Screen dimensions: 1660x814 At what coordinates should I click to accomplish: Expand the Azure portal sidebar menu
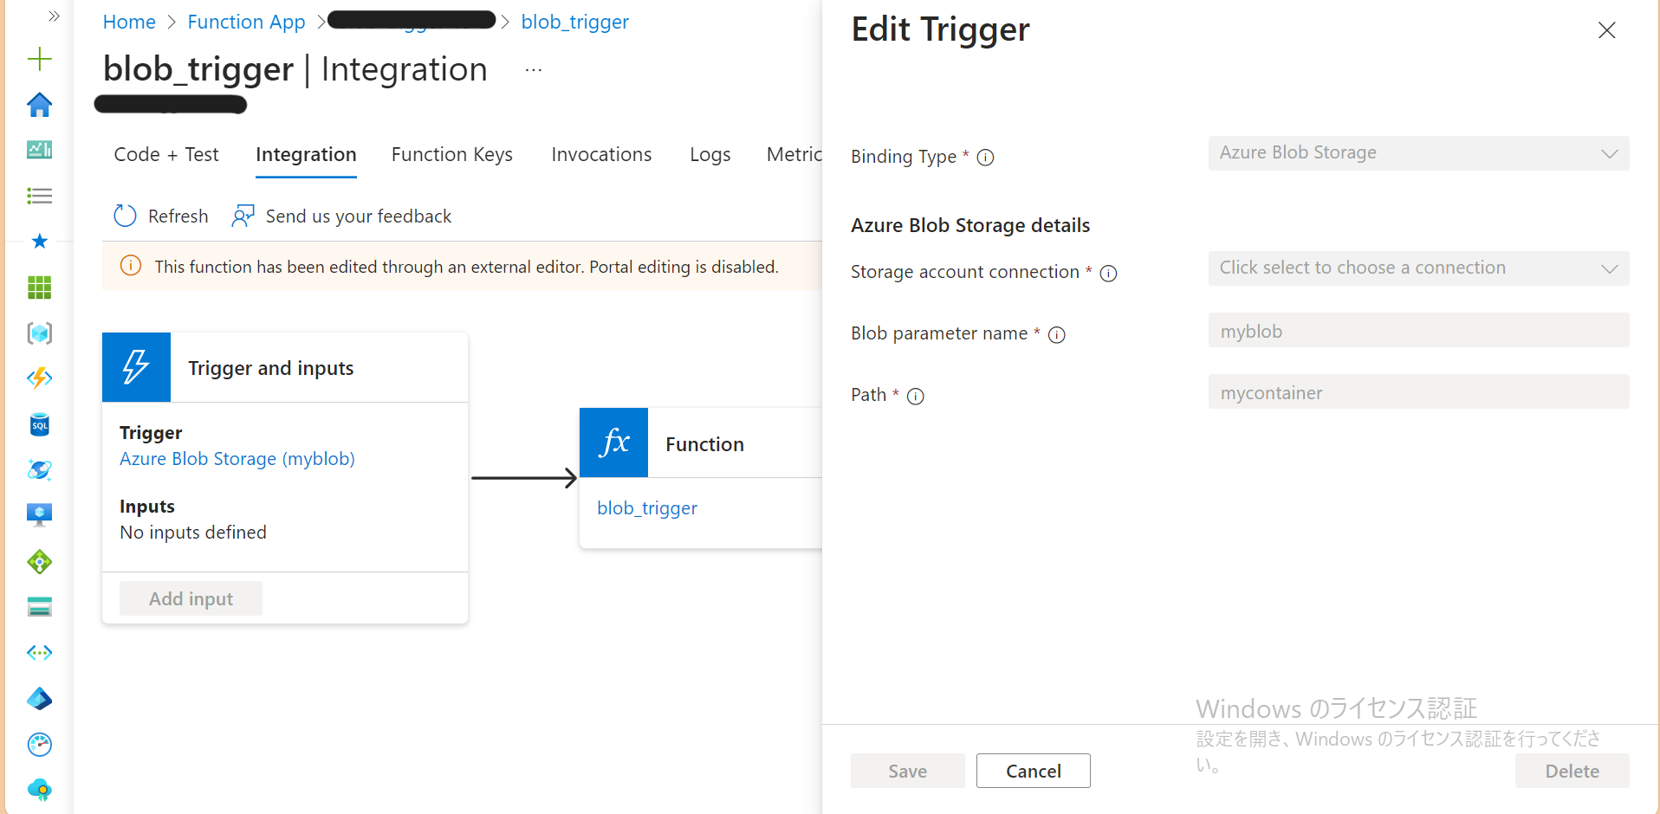coord(54,16)
